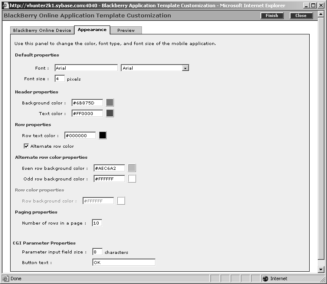Open the Arial font dropdown

(x=155, y=68)
